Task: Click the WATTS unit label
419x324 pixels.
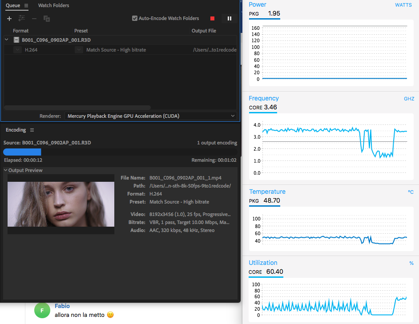Action: [x=403, y=5]
